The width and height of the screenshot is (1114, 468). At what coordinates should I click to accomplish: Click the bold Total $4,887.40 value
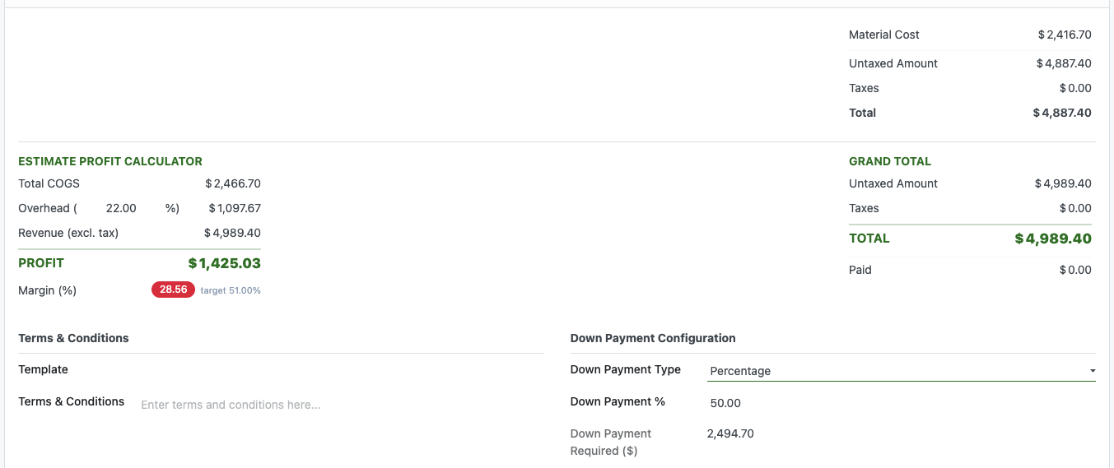pyautogui.click(x=1062, y=113)
